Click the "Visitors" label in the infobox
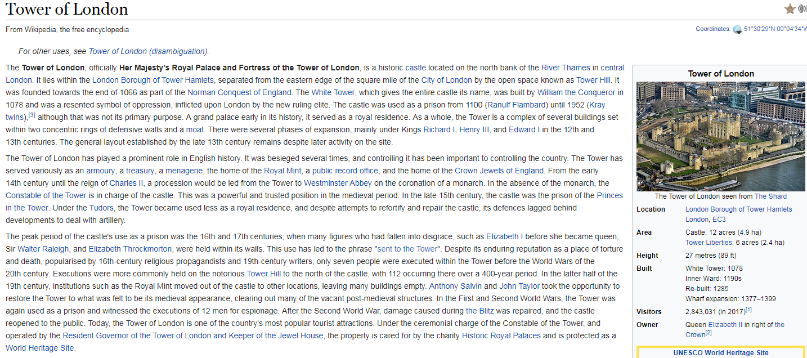Screen dimensions: 807x358 tap(649, 312)
